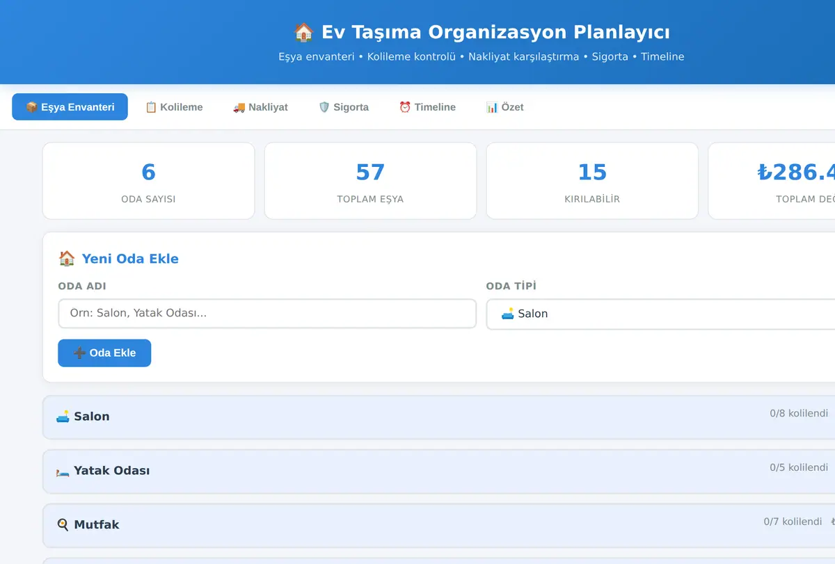Select the Timeline tab

[427, 107]
